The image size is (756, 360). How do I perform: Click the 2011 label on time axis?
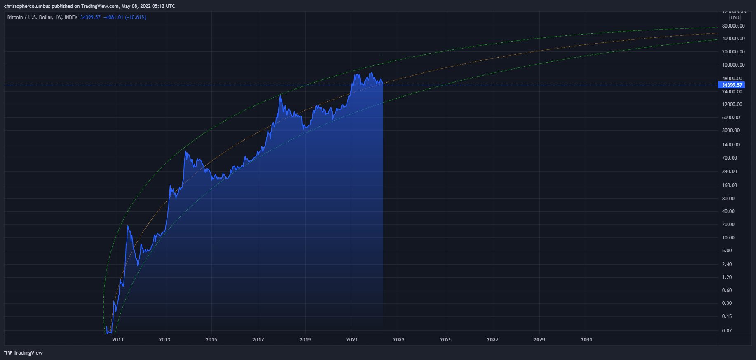point(118,340)
